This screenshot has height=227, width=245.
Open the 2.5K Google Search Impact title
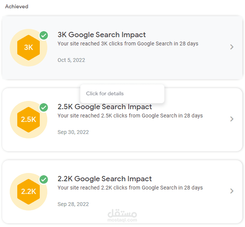pyautogui.click(x=105, y=107)
